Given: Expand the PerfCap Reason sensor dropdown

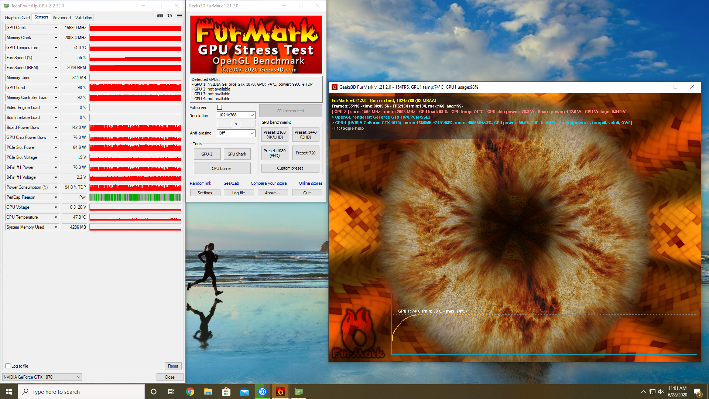Looking at the screenshot, I should click(56, 197).
